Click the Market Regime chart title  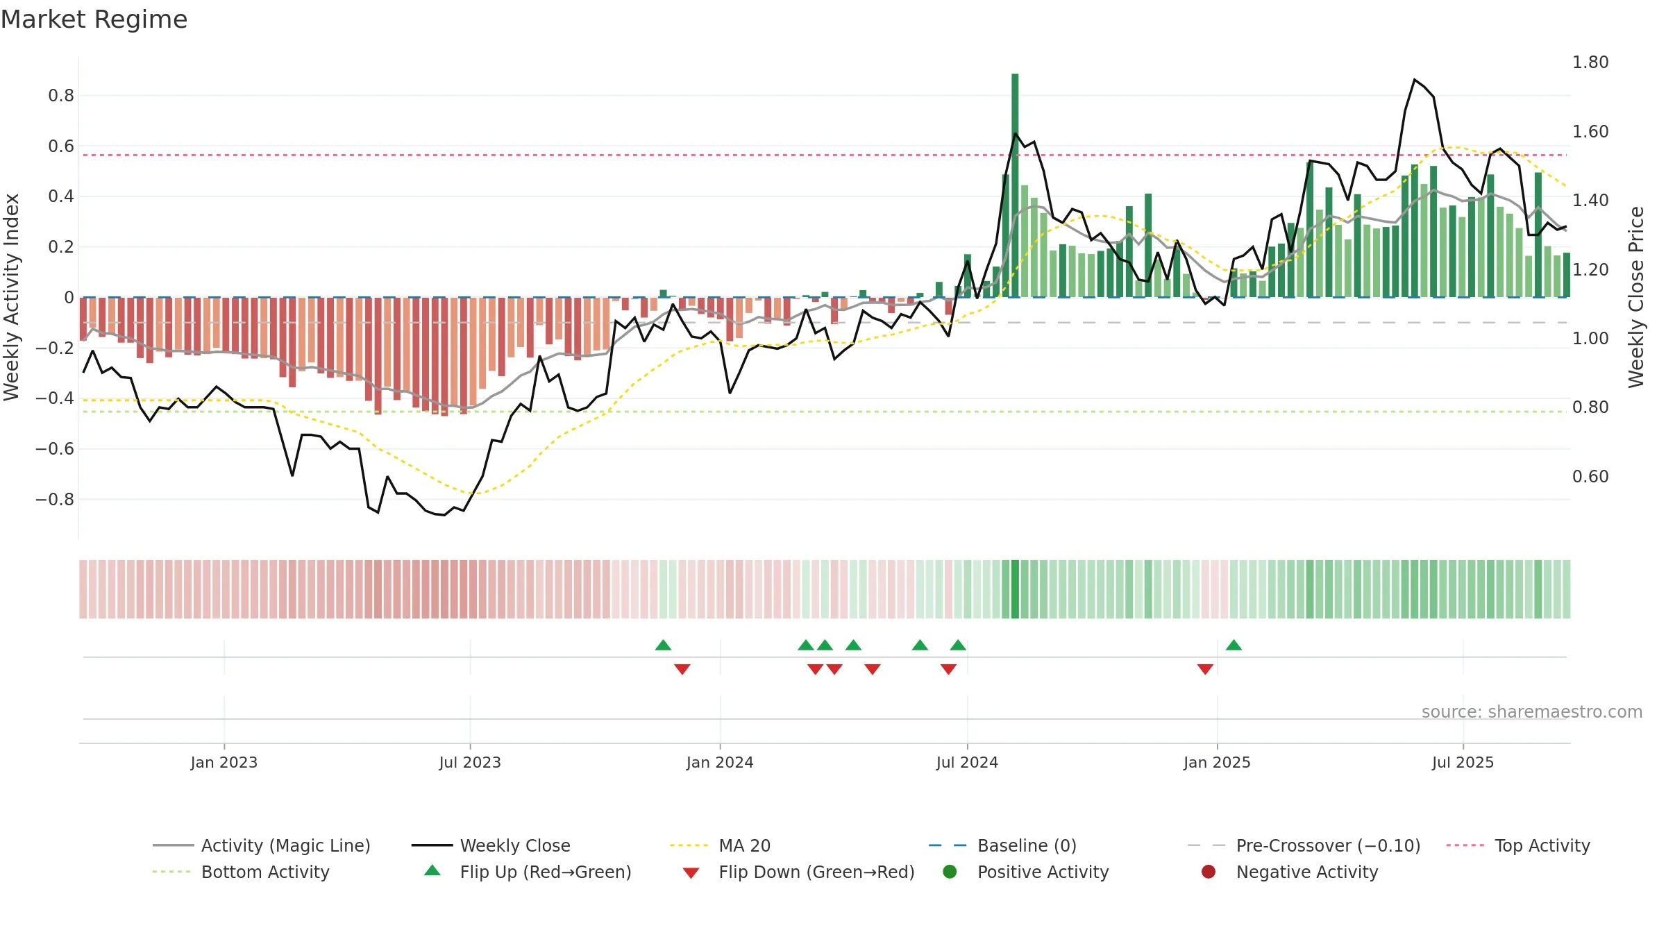coord(94,19)
